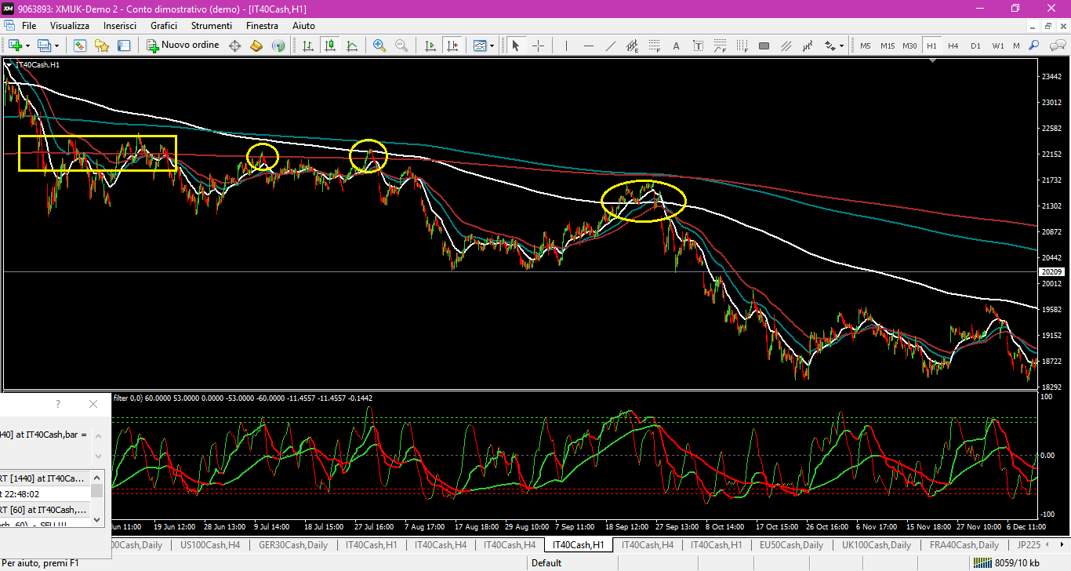Switch timeframe to M30
This screenshot has height=571, width=1071.
coord(909,45)
